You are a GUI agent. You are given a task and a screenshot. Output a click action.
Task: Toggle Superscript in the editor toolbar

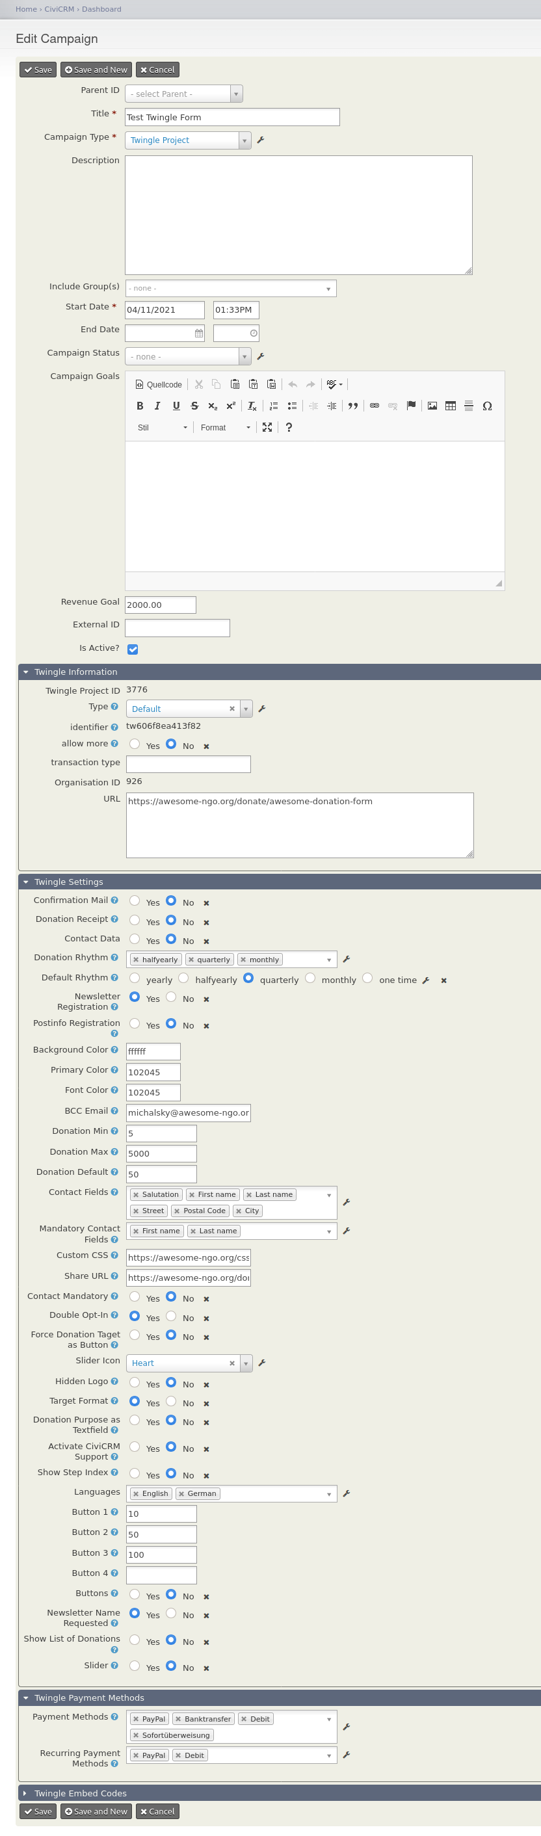coord(230,406)
